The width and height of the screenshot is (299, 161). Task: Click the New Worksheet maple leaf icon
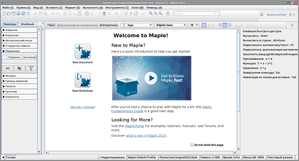[83, 80]
